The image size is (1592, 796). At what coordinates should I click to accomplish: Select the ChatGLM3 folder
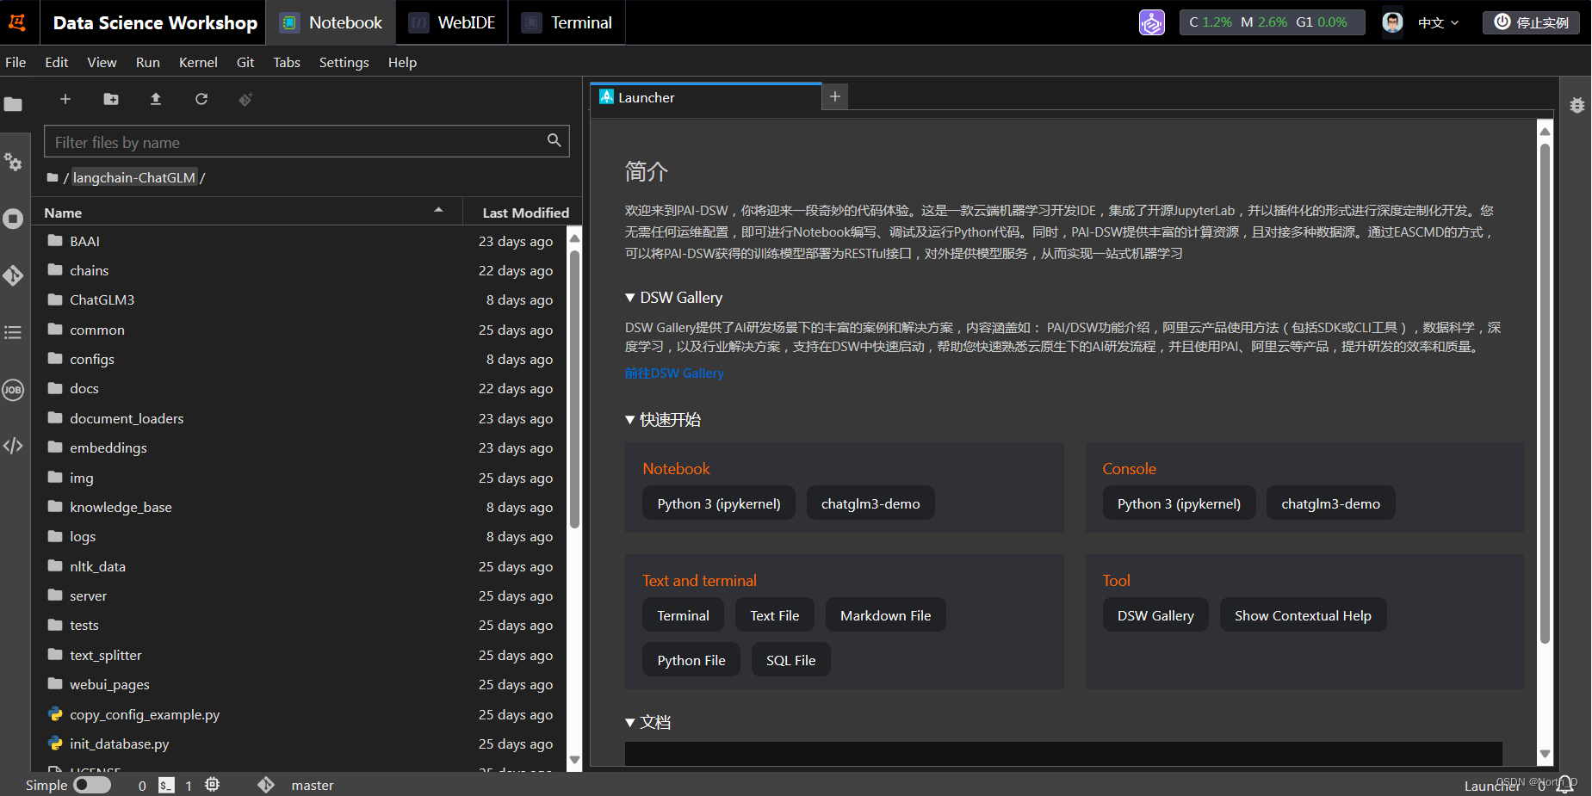click(300, 299)
